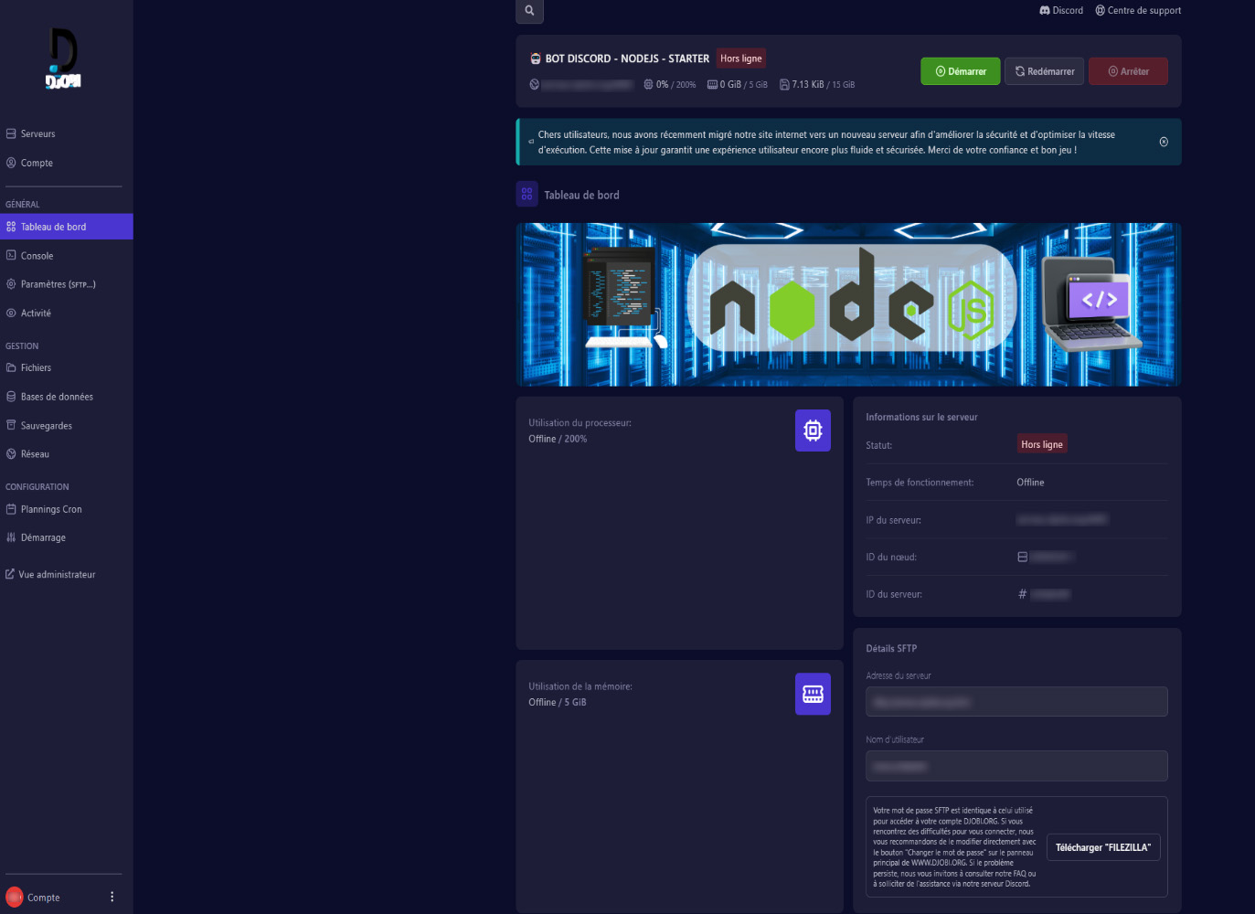The image size is (1255, 914).
Task: Click the disk usage 7.13 KiB stat
Action: (817, 84)
